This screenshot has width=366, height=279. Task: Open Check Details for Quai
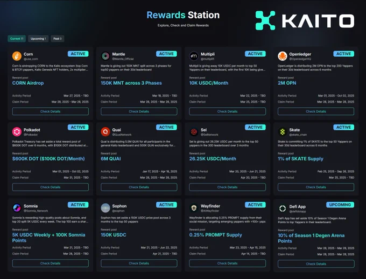click(139, 187)
